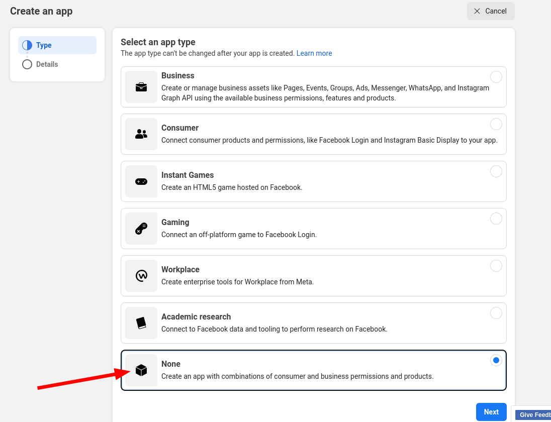Viewport: 551px width, 422px height.
Task: Click the Academic research book icon
Action: click(141, 323)
